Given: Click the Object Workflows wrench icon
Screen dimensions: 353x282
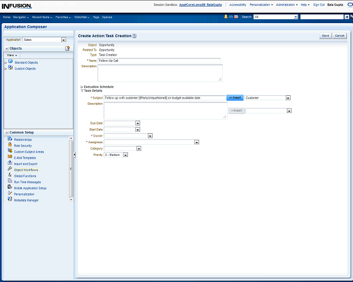Looking at the screenshot, I should tap(10, 170).
